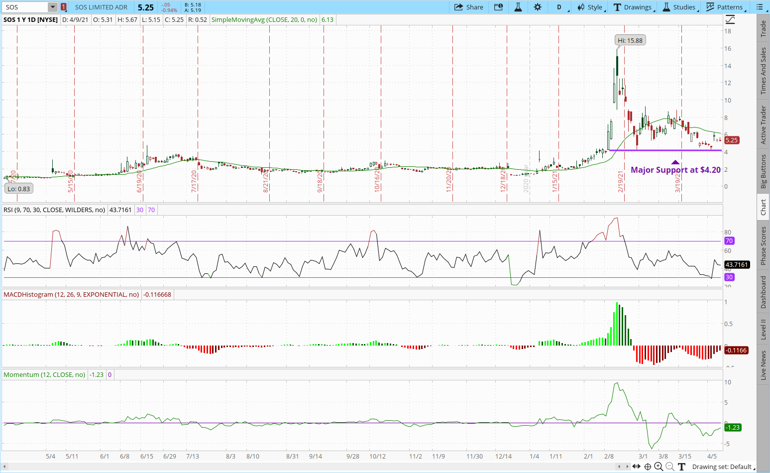Activate the crosshair cursor icon
Viewport: 770px width, 473px height.
pyautogui.click(x=648, y=467)
